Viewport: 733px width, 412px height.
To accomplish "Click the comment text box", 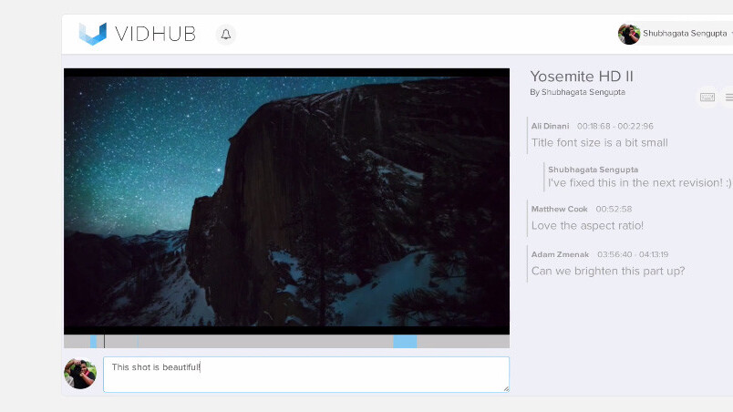I will 305,374.
